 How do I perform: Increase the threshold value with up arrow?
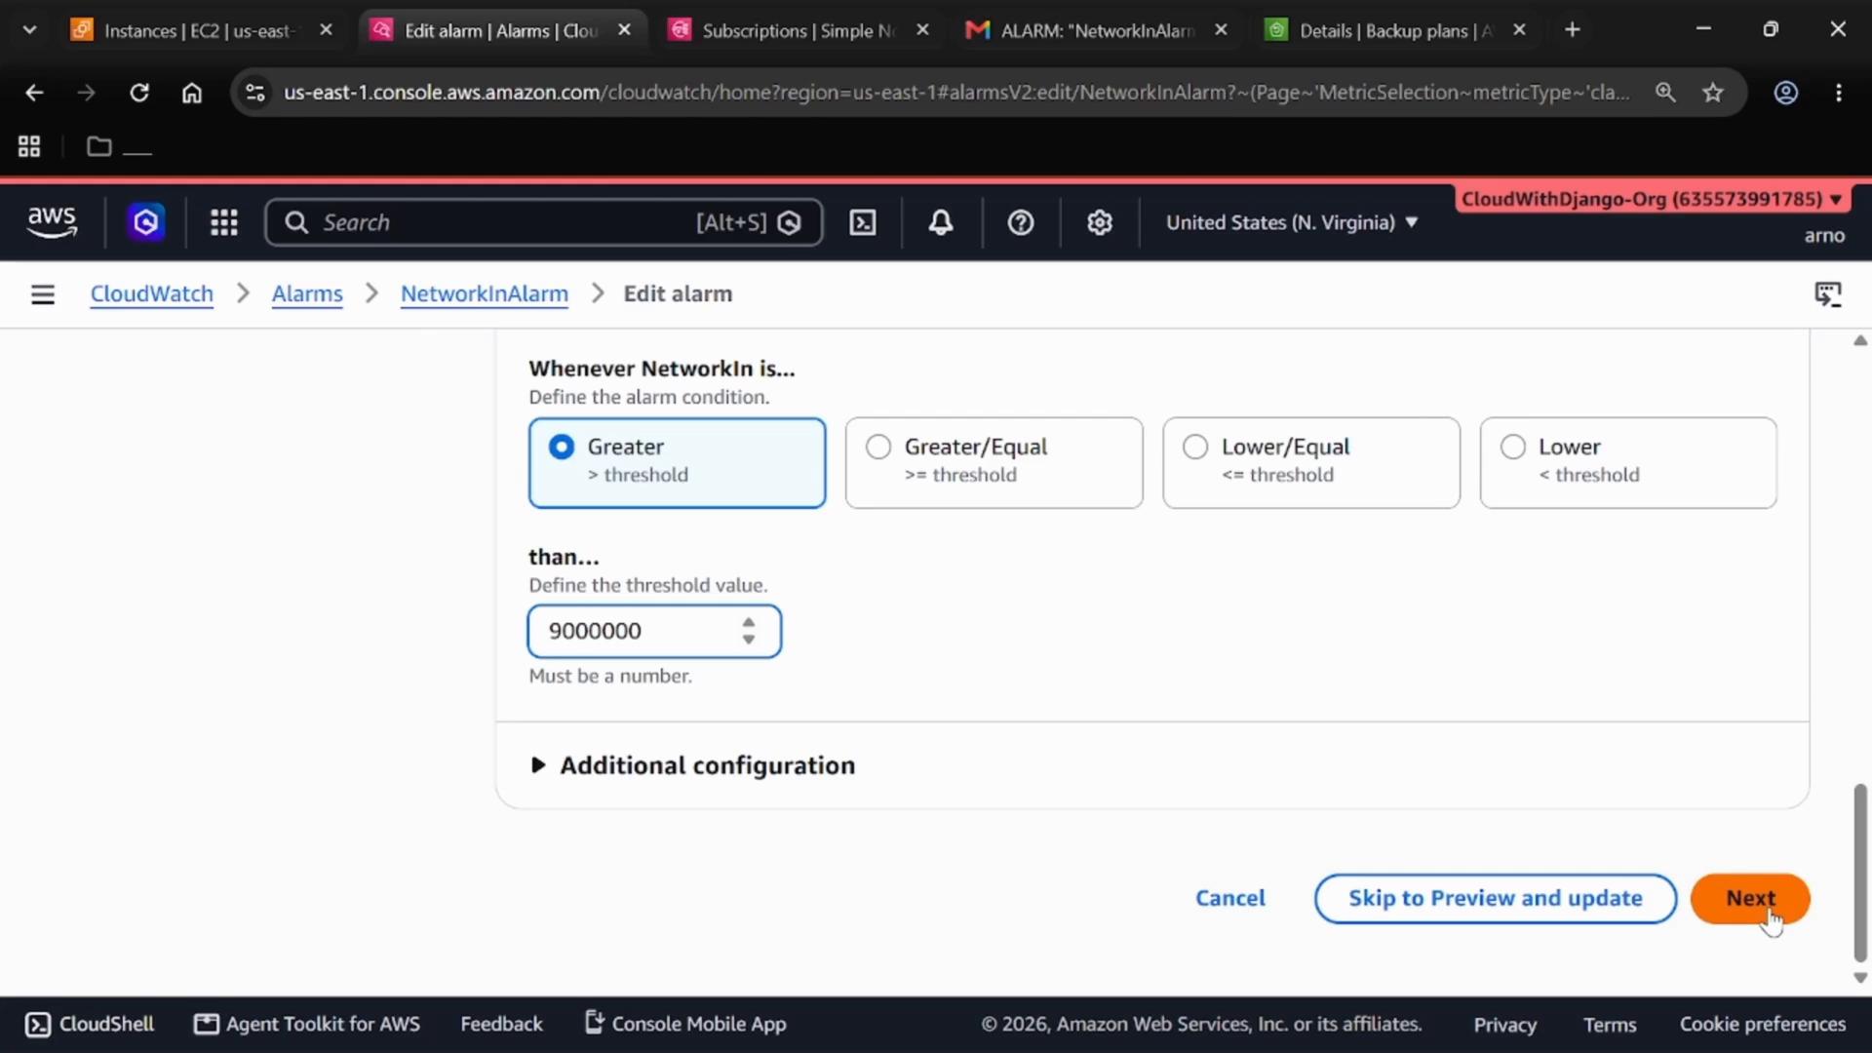click(x=748, y=622)
